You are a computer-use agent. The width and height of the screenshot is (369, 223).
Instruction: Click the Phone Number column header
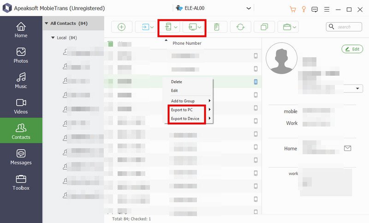(x=187, y=43)
